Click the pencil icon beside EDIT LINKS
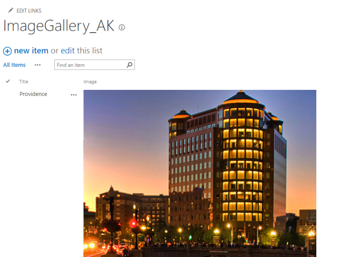The image size is (362, 257). (11, 11)
